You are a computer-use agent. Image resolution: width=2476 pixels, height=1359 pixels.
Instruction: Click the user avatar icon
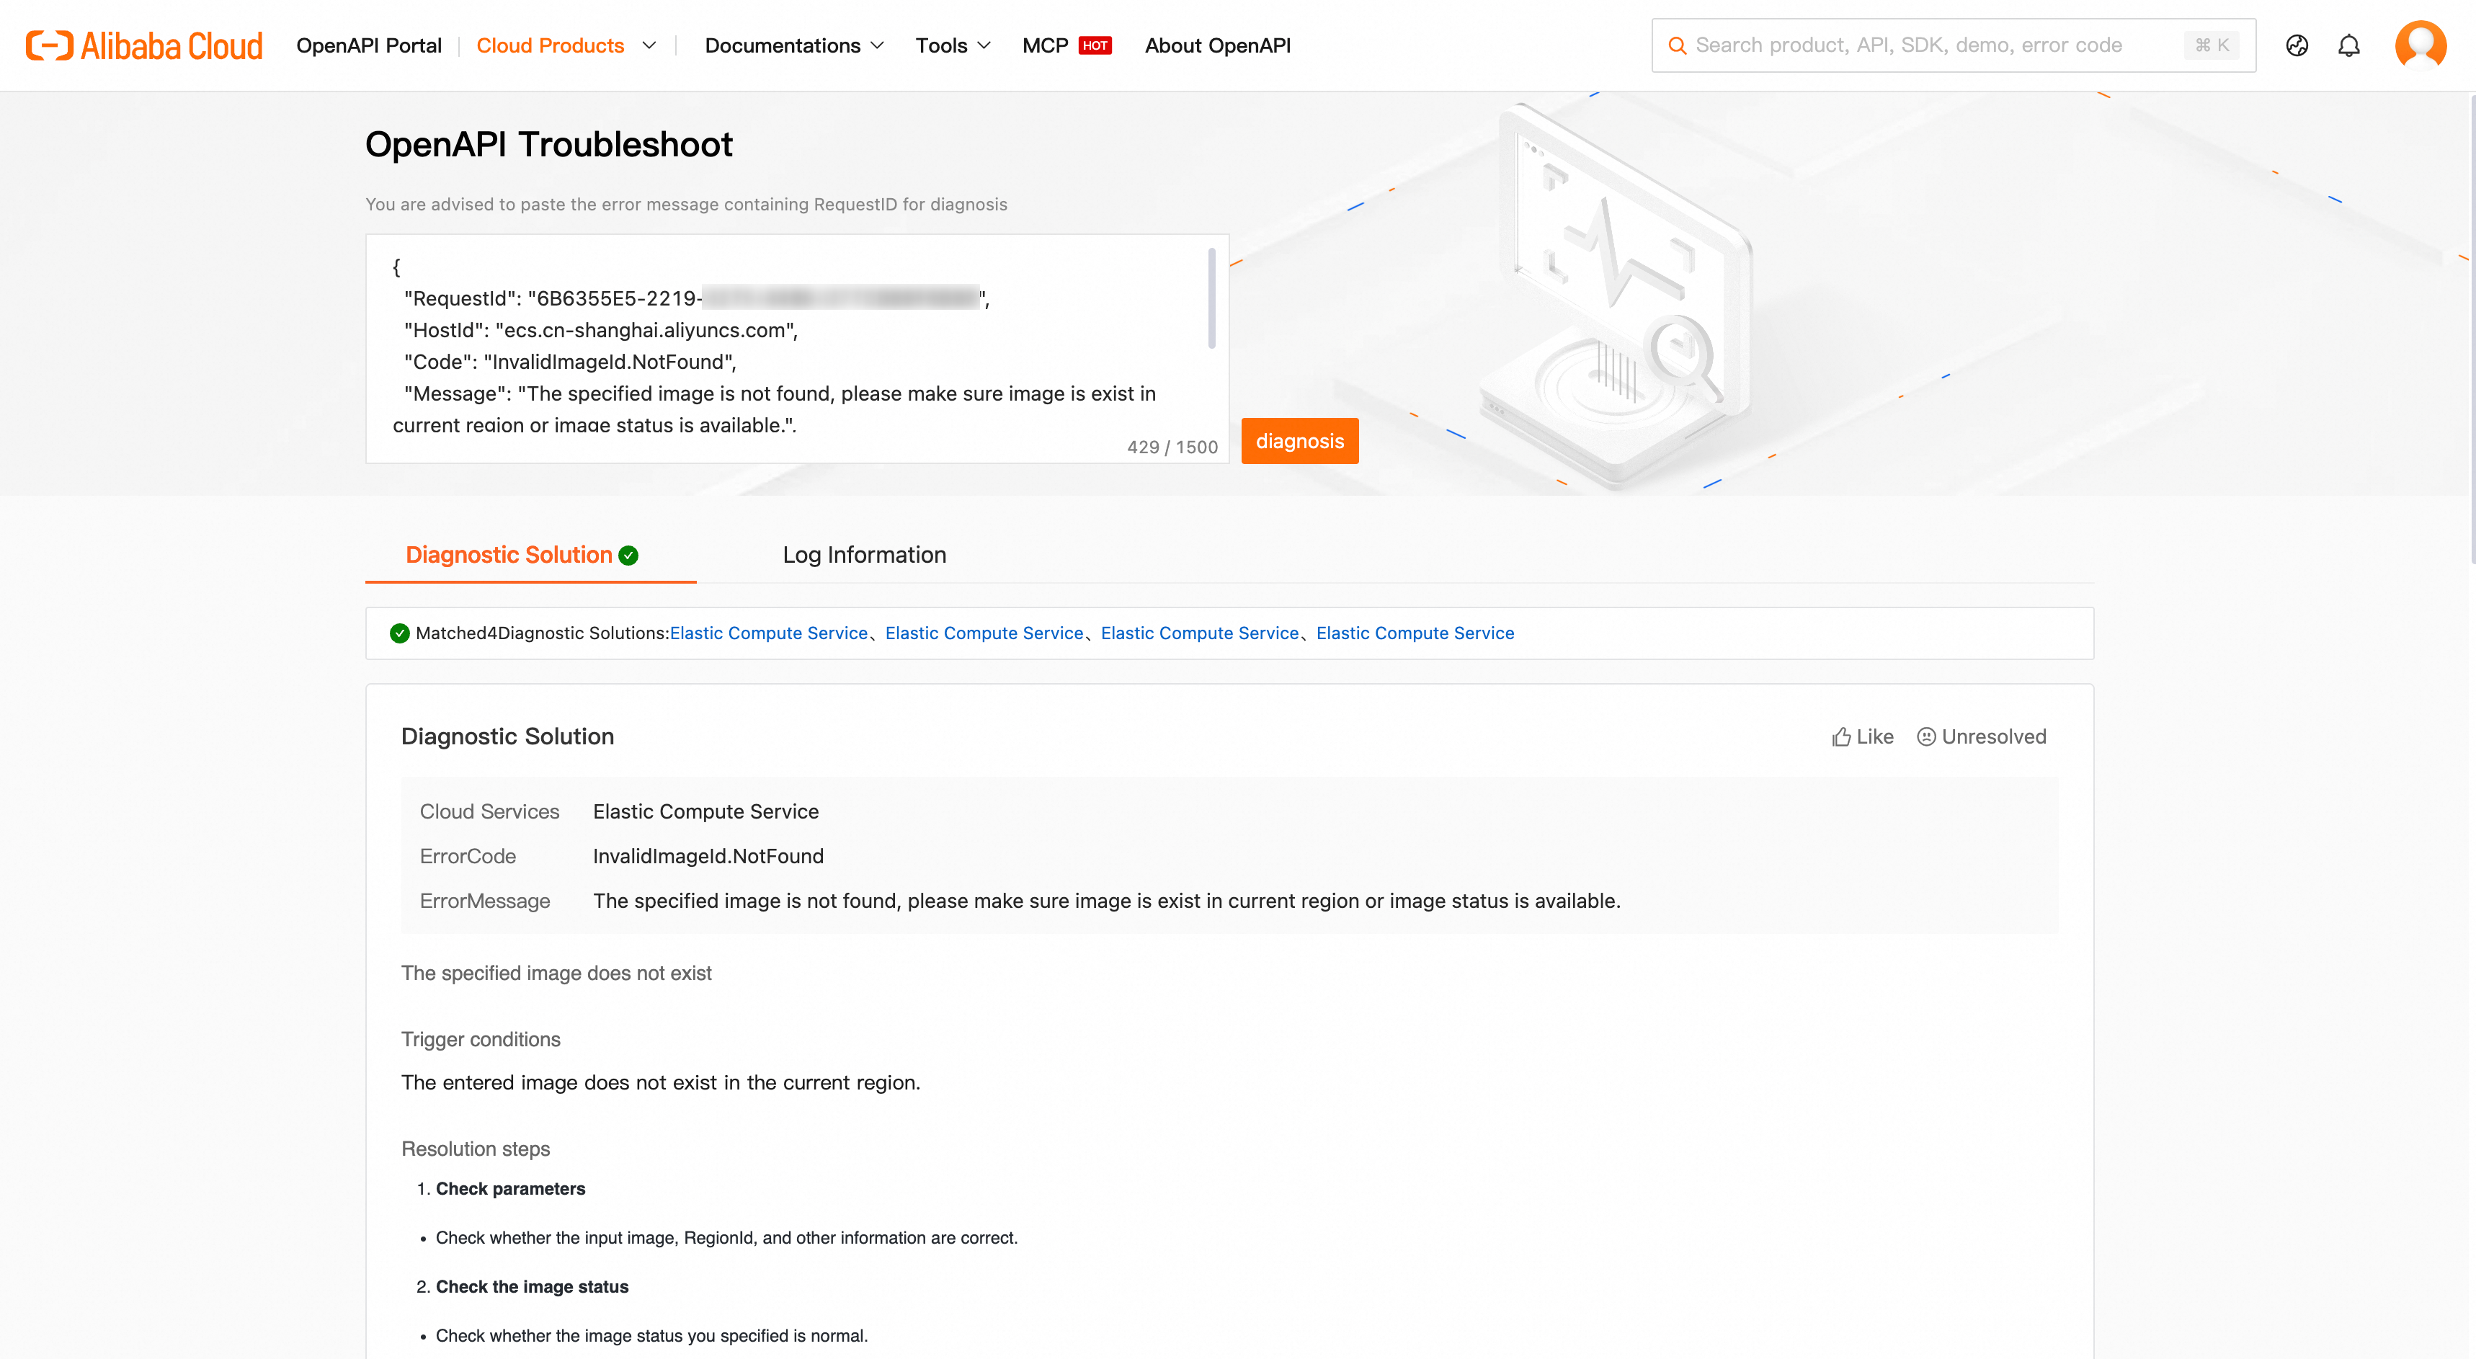2419,44
